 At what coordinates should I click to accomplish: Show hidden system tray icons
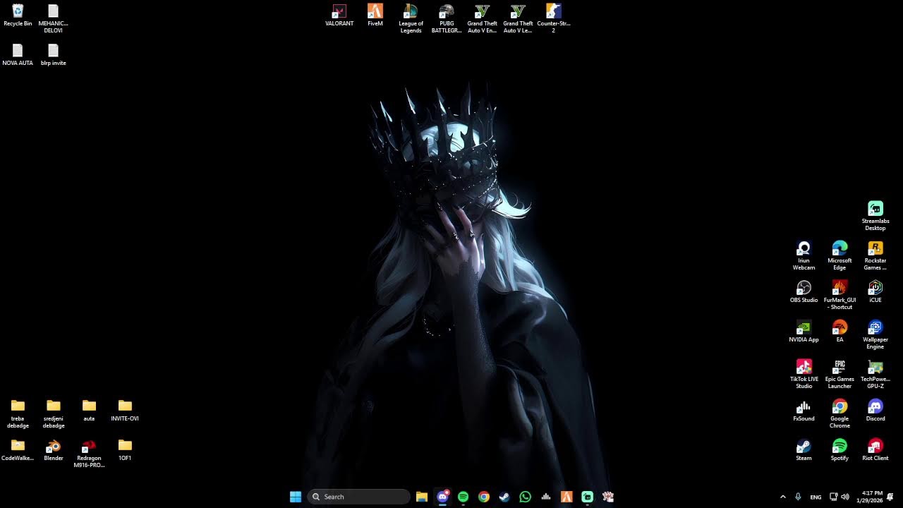tap(782, 497)
